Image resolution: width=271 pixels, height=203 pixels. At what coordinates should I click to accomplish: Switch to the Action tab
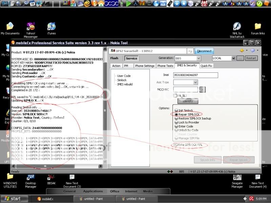(116, 66)
